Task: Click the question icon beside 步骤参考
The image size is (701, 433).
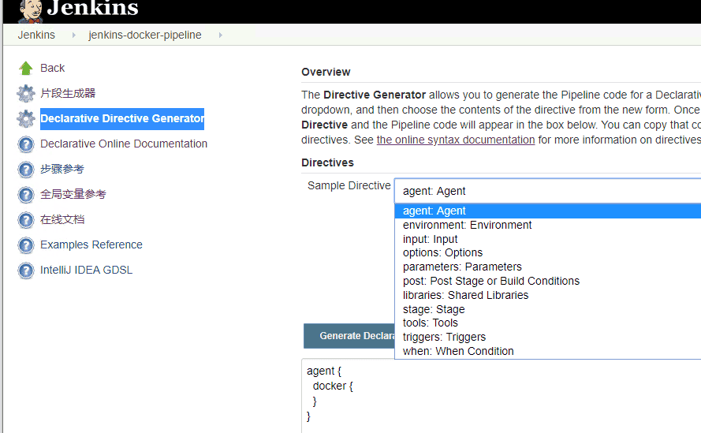Action: click(26, 170)
